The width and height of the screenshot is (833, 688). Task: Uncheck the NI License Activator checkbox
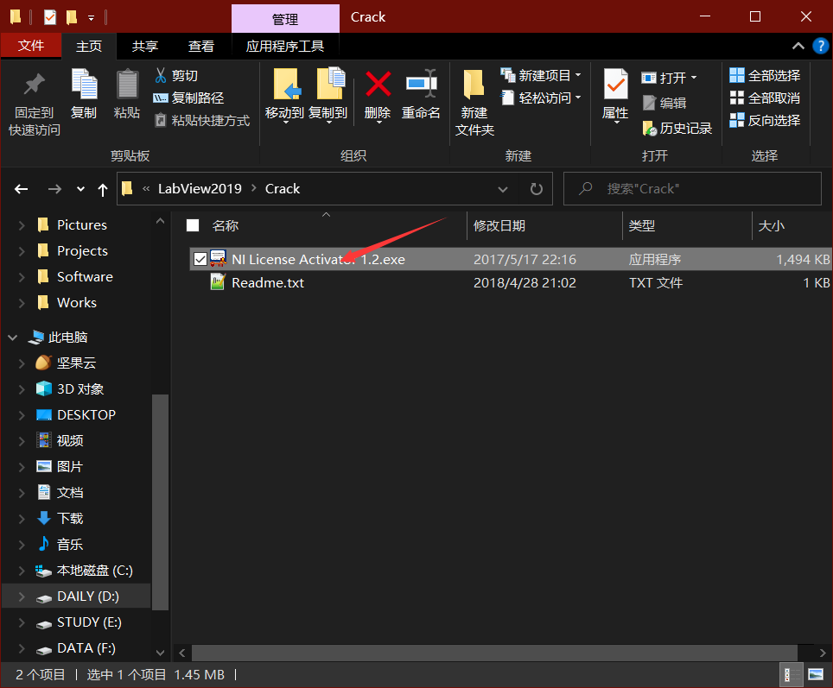[200, 259]
